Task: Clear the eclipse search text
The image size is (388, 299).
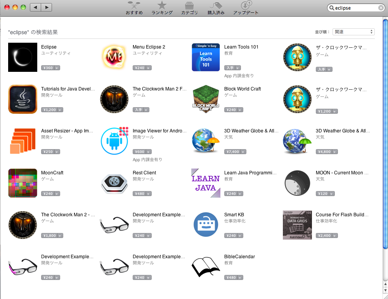Action: click(381, 8)
